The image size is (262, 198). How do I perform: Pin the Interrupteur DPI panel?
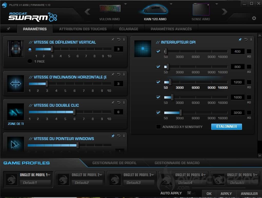pos(240,39)
